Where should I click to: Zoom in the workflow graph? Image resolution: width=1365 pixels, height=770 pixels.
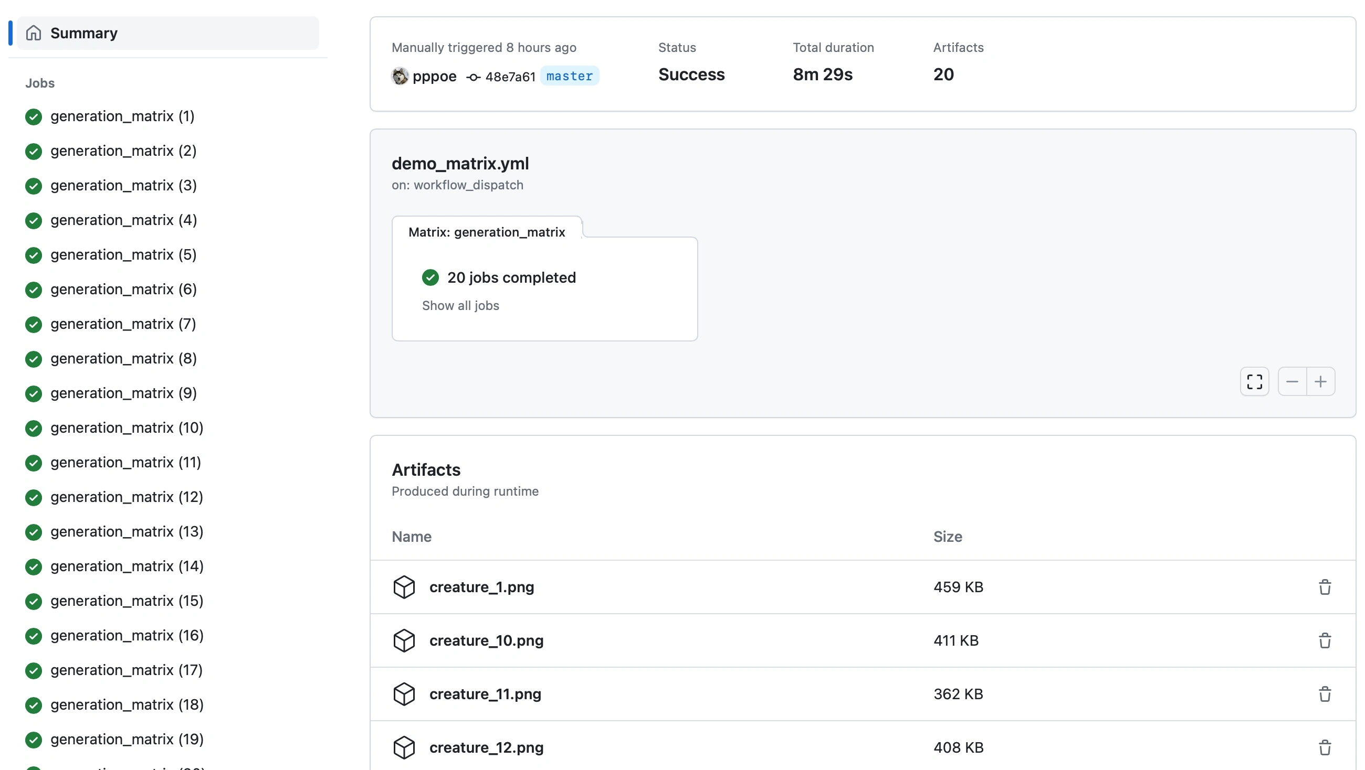click(x=1320, y=381)
